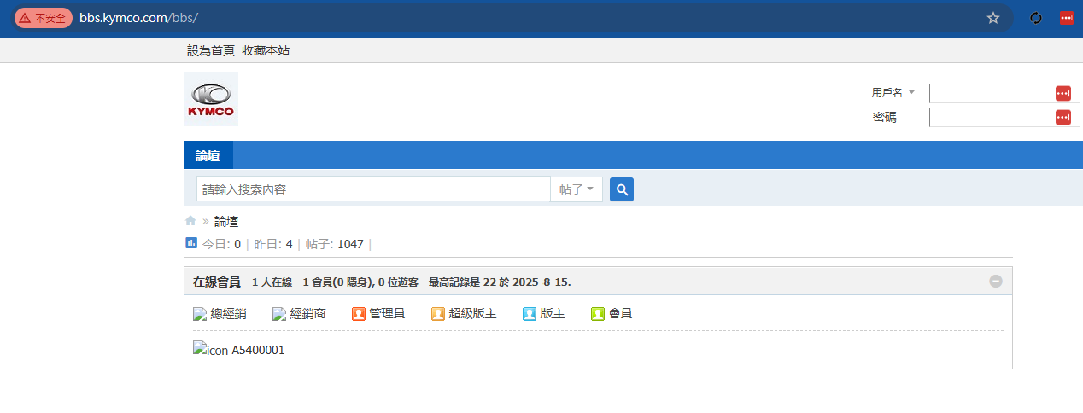Click password manager icon in 用戶名 field
The image size is (1083, 413).
1063,93
